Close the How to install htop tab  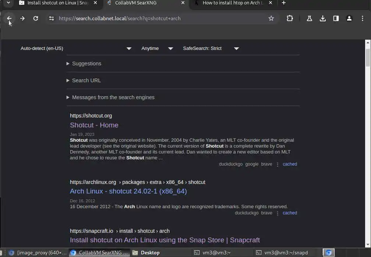(x=271, y=3)
